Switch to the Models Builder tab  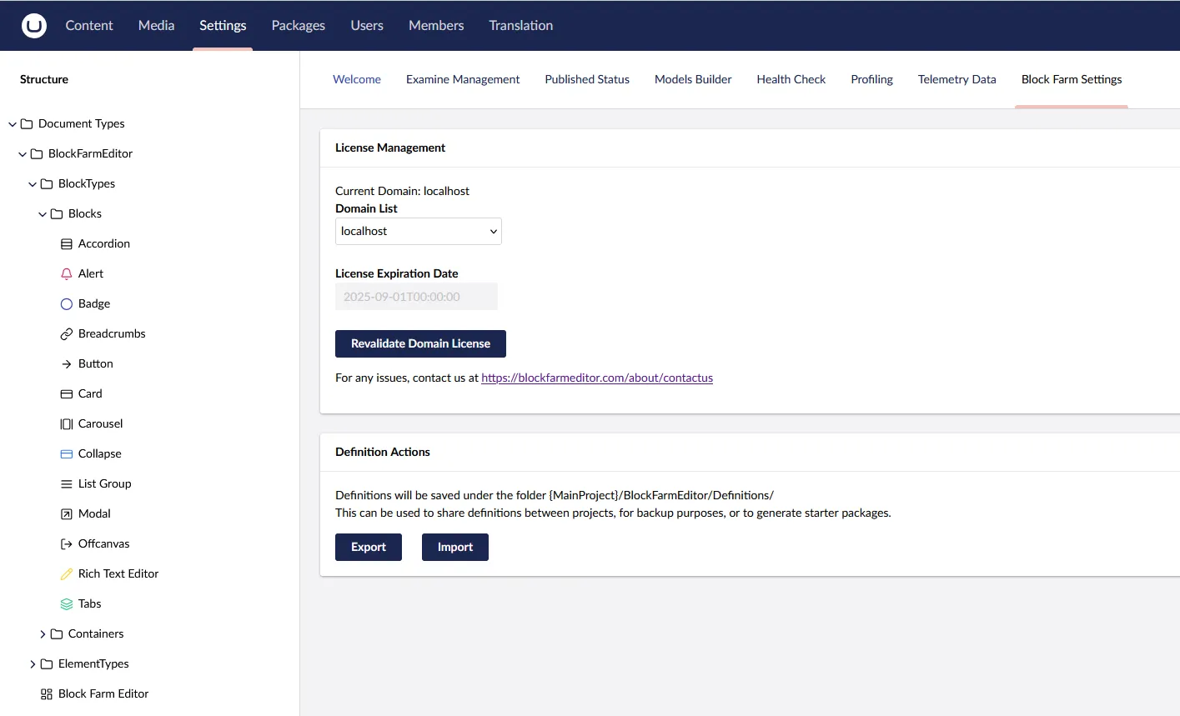[693, 79]
